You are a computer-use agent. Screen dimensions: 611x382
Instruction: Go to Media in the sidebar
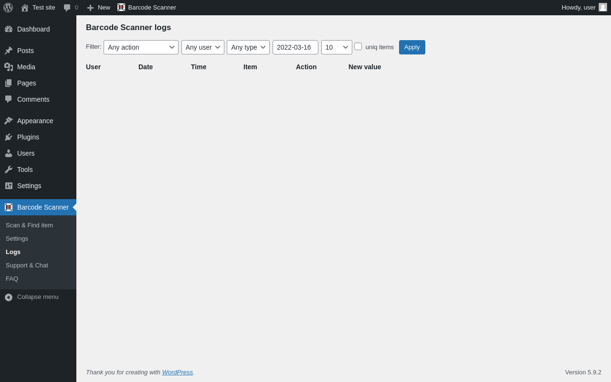coord(38,67)
